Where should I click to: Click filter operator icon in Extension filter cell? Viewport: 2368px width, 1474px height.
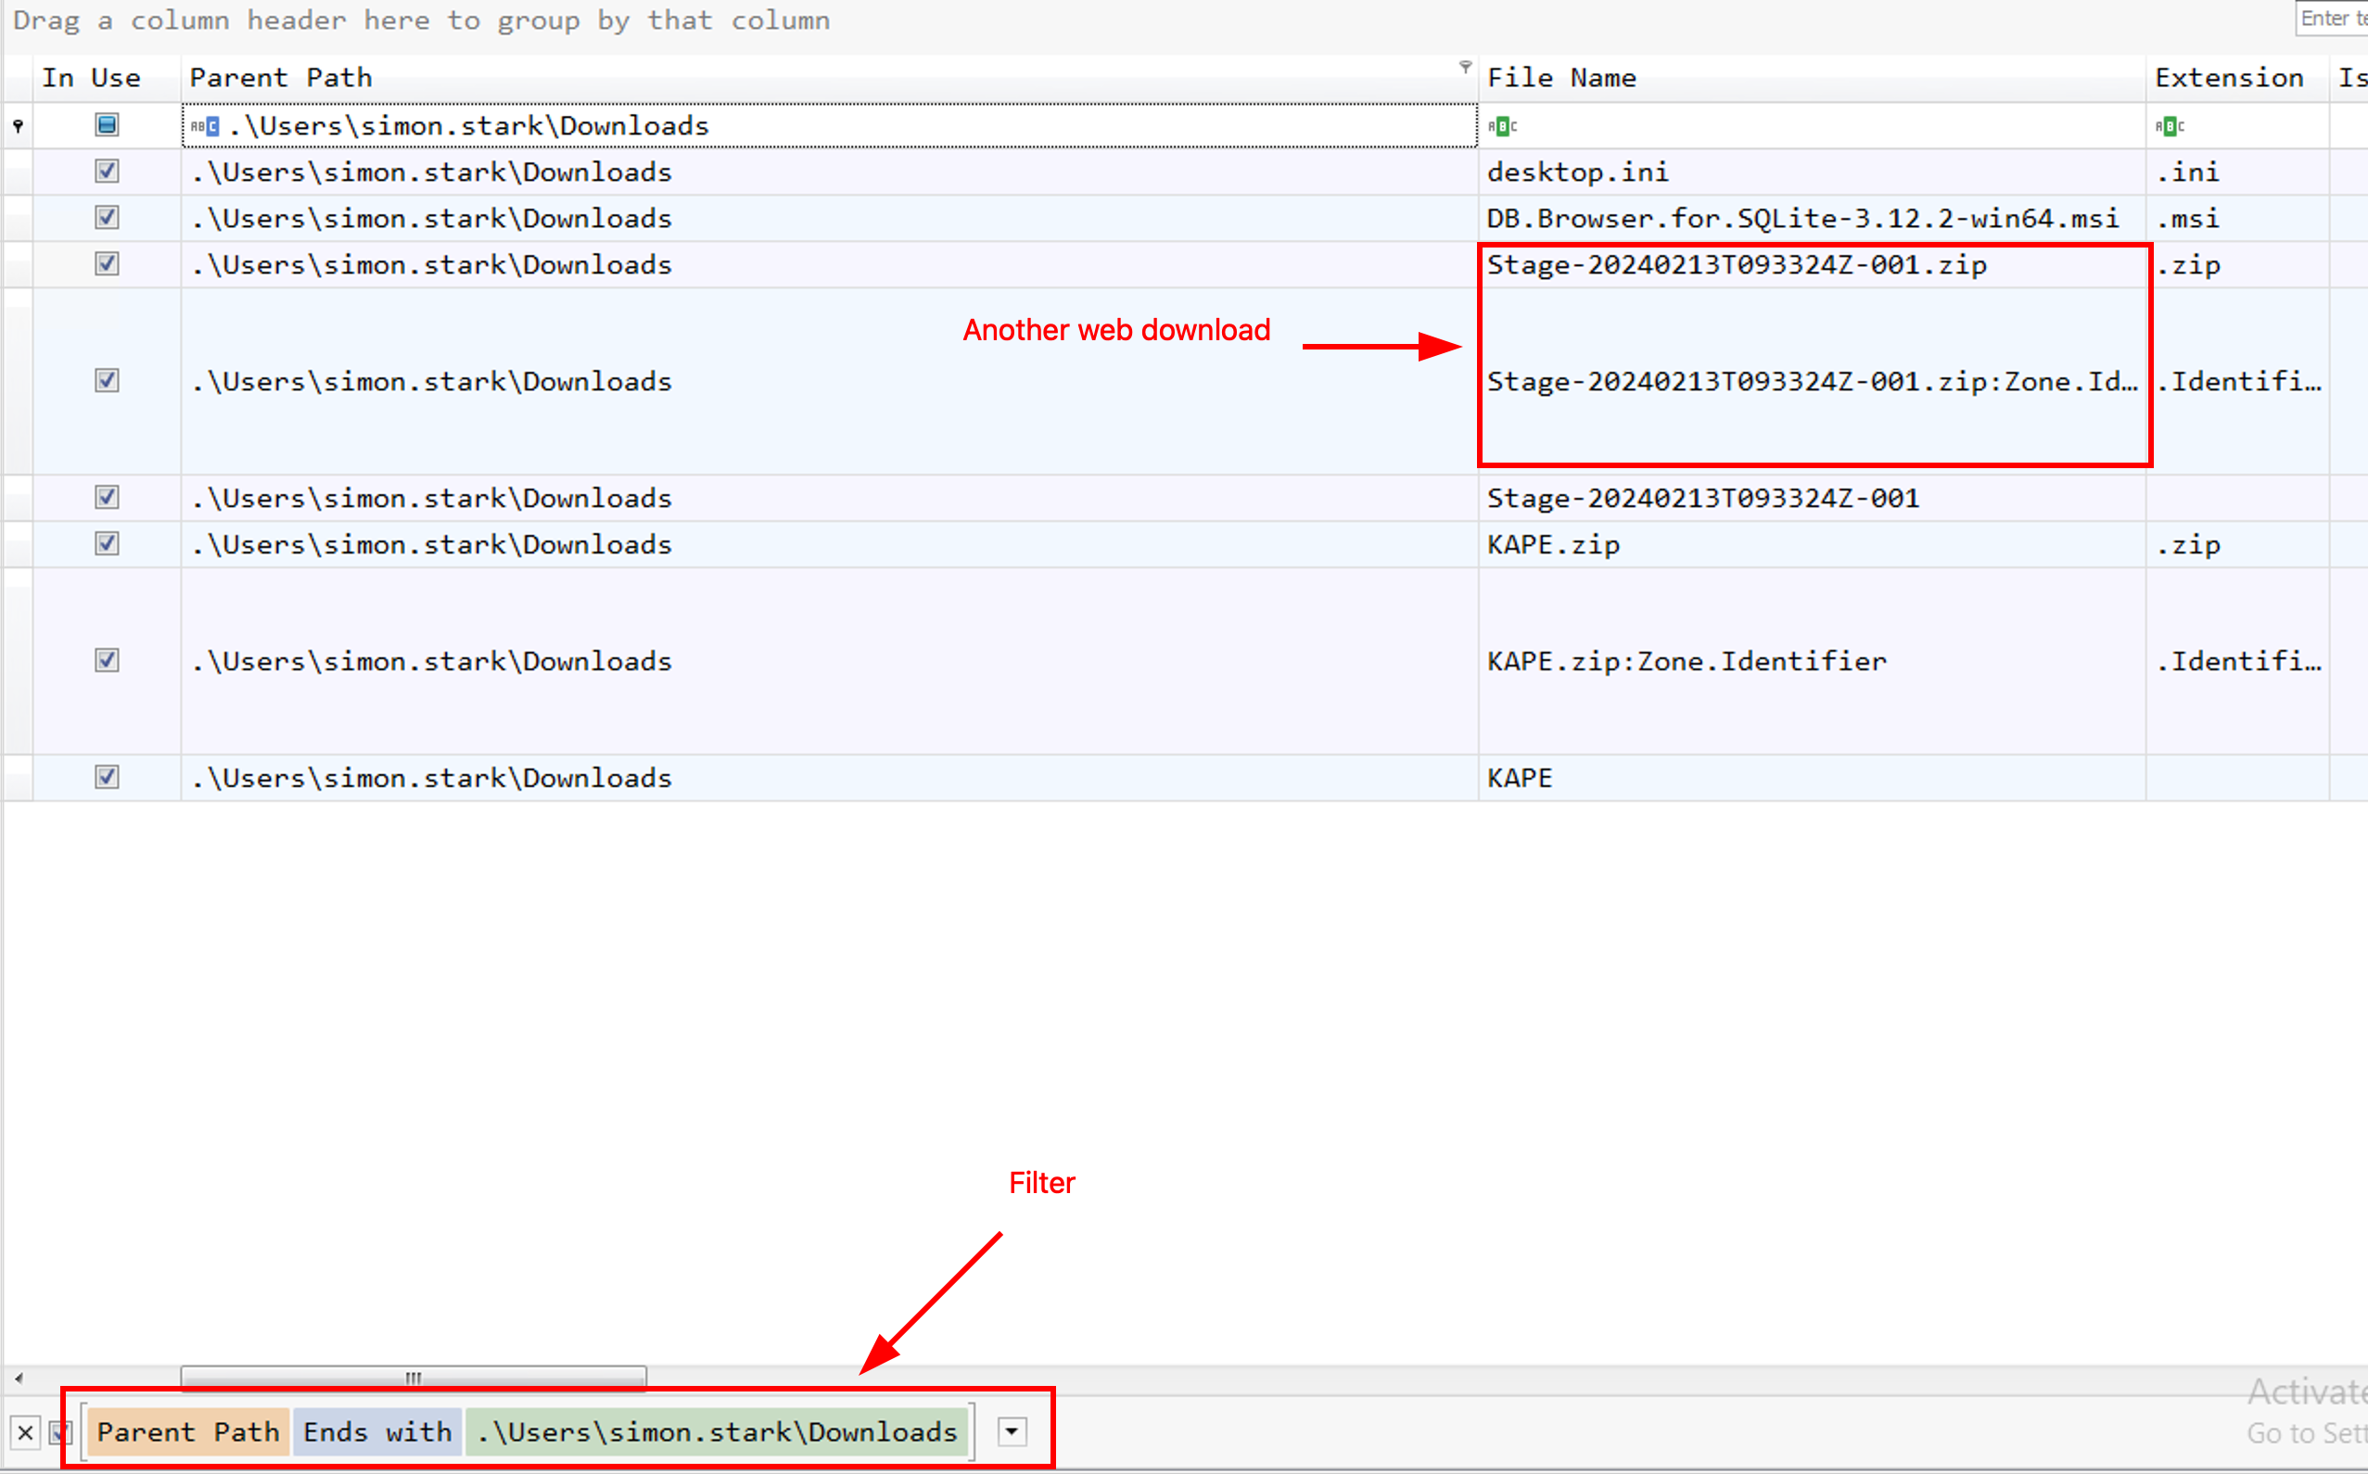click(2170, 126)
